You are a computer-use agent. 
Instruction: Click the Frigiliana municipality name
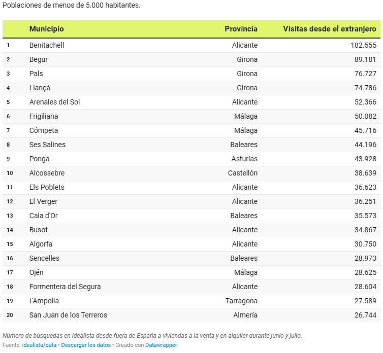tap(44, 116)
